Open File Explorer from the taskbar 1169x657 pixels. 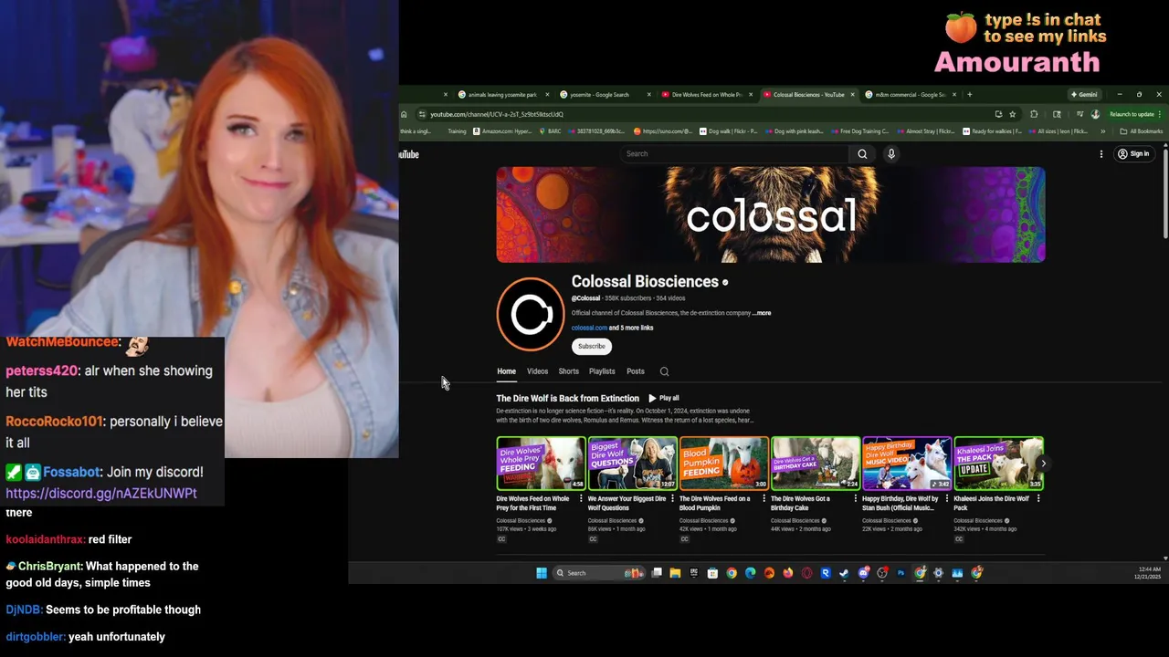coord(675,573)
